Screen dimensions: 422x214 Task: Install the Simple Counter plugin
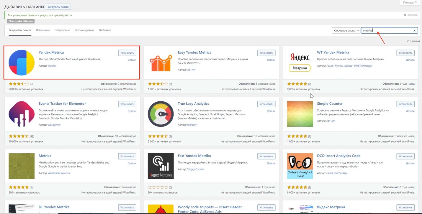405,104
